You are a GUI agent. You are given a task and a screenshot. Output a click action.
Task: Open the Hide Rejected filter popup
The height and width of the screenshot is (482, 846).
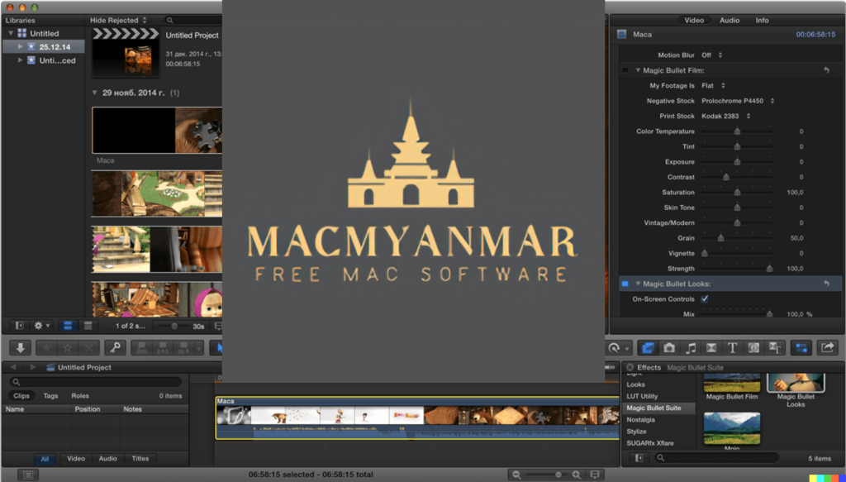click(x=118, y=20)
